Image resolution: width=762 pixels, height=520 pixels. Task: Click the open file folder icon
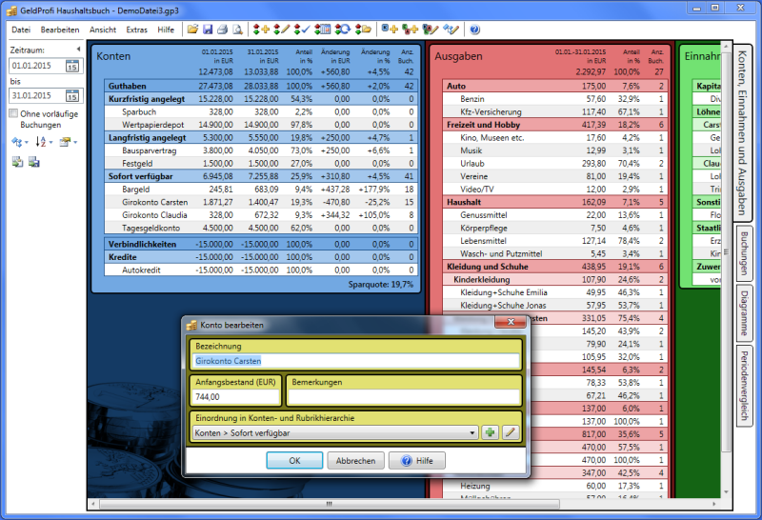click(193, 30)
